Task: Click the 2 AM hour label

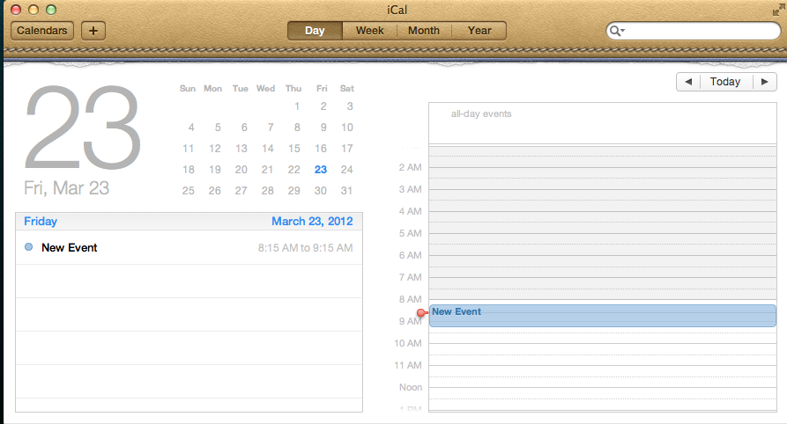Action: pos(410,167)
